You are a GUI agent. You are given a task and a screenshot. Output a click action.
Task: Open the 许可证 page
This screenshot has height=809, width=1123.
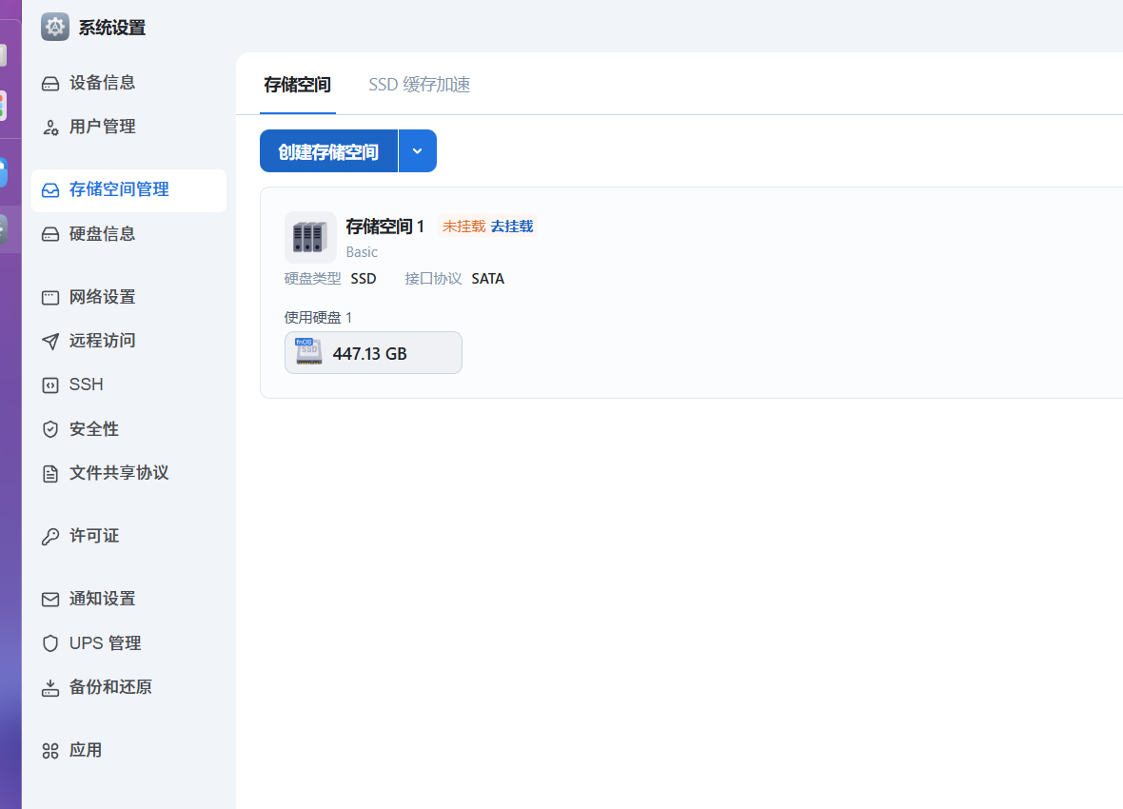click(128, 536)
